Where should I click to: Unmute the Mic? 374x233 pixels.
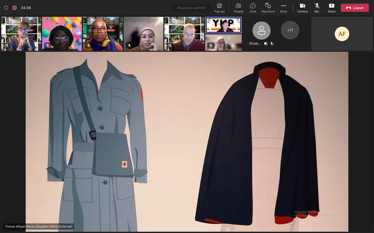pyautogui.click(x=317, y=8)
